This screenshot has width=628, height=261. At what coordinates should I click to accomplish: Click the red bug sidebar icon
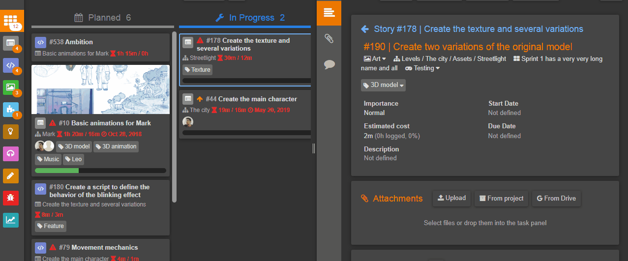coord(11,198)
